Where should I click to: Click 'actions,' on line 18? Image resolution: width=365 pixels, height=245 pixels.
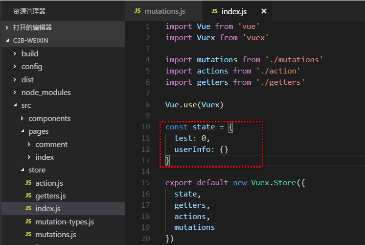coord(192,217)
